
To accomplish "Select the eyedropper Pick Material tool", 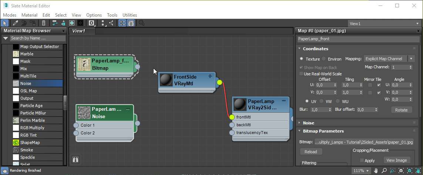I will 16,23.
